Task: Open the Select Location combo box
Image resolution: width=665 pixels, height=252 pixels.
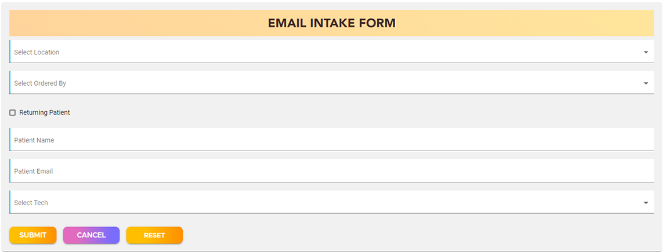Action: [x=331, y=52]
